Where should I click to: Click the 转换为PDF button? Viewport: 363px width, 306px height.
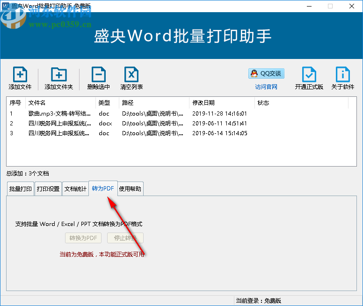(83, 238)
